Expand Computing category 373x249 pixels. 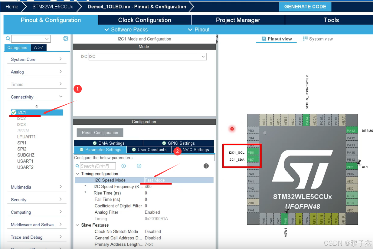(x=37, y=212)
